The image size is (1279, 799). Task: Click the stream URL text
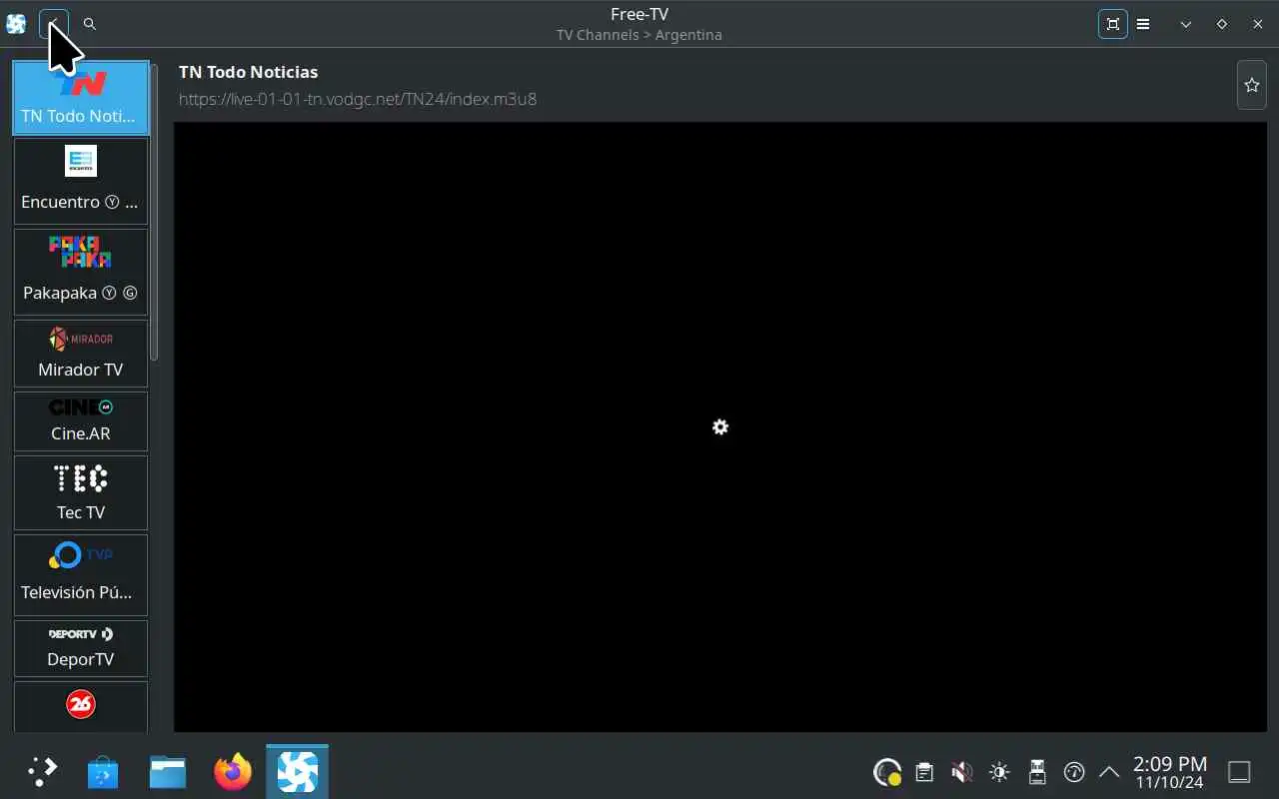pyautogui.click(x=358, y=99)
